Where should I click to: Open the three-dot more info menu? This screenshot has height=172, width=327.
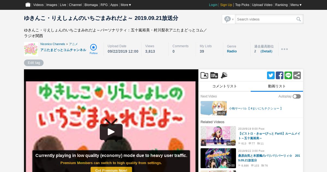[284, 49]
